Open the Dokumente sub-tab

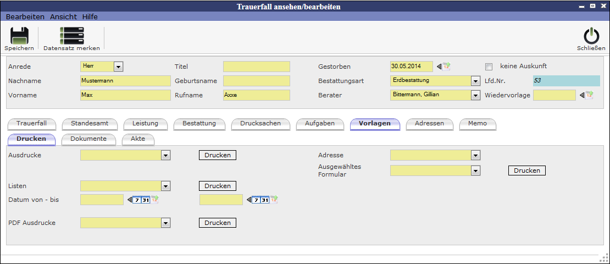point(88,139)
